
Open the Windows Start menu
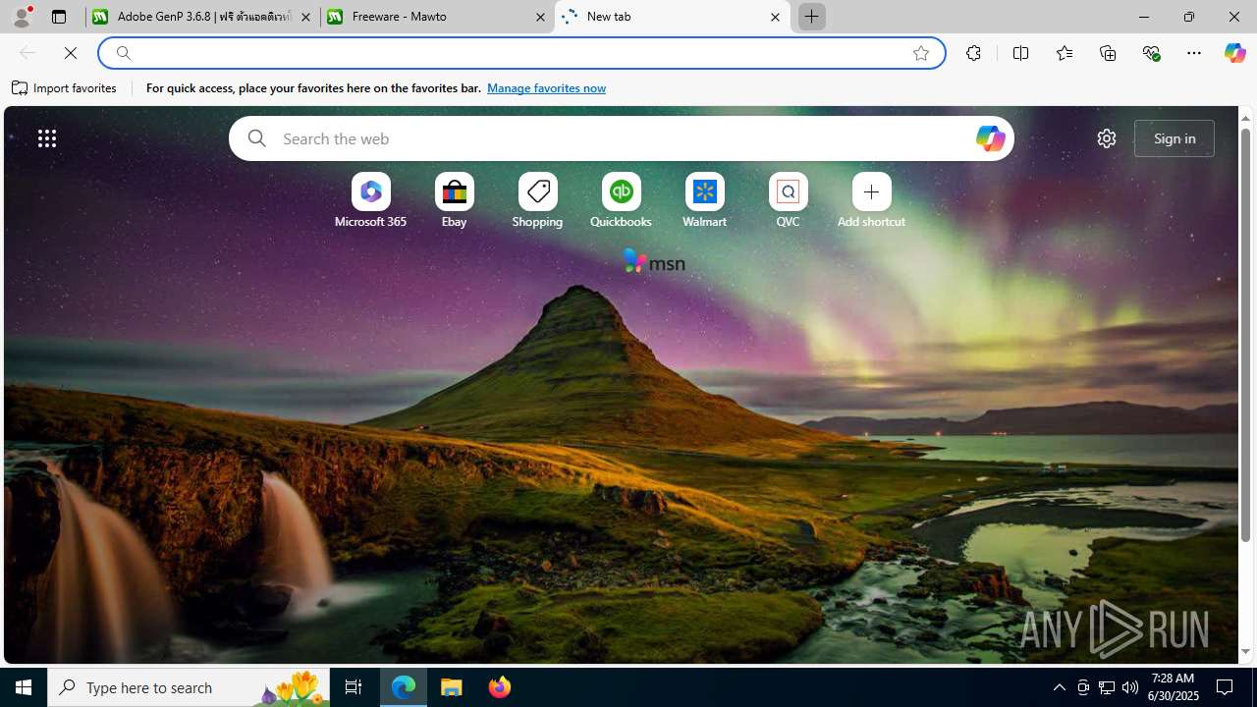[x=24, y=687]
